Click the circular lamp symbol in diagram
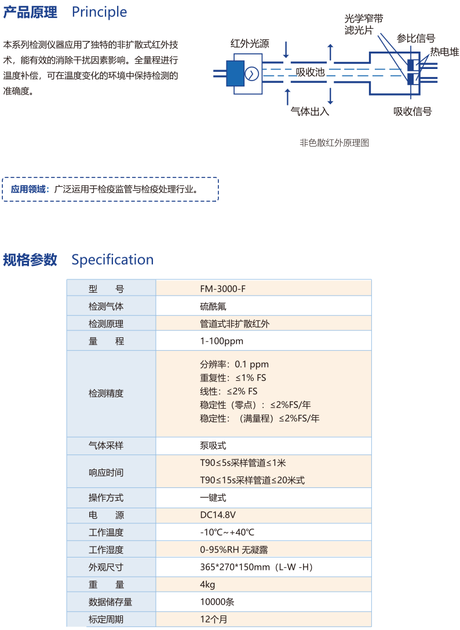The height and width of the screenshot is (630, 460). coord(252,74)
